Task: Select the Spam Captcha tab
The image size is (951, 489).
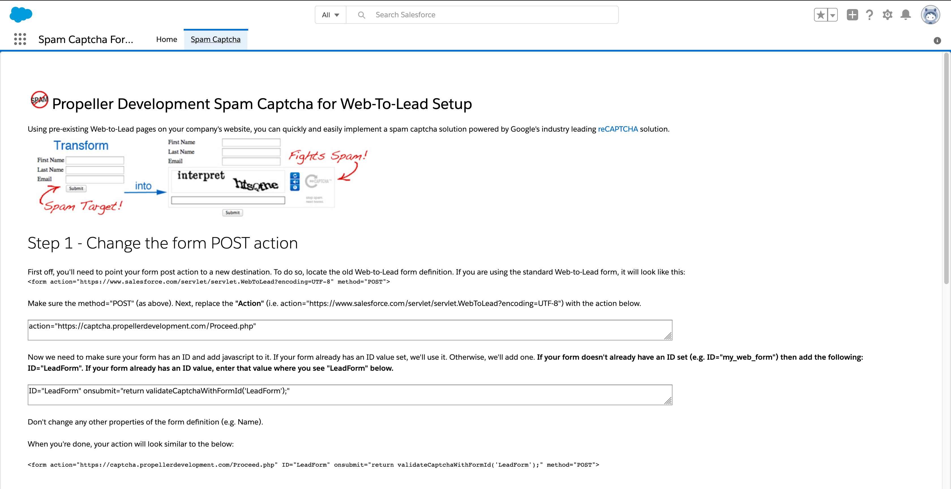Action: [216, 39]
